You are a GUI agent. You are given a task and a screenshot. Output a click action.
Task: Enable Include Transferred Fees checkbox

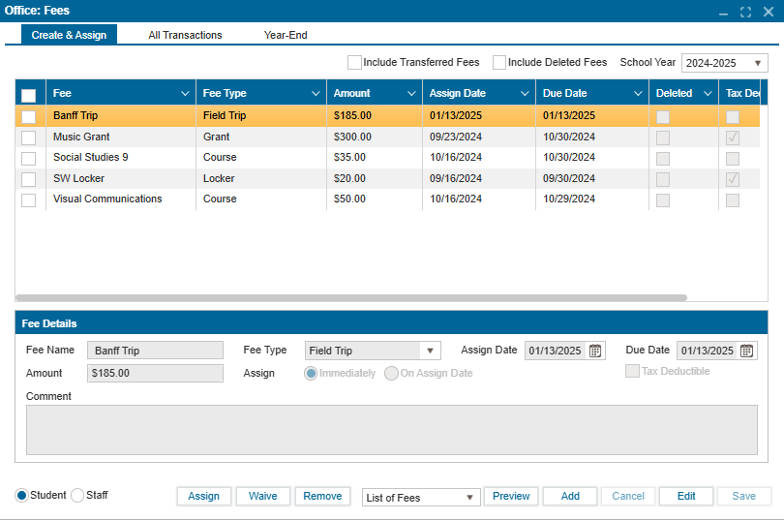(354, 63)
